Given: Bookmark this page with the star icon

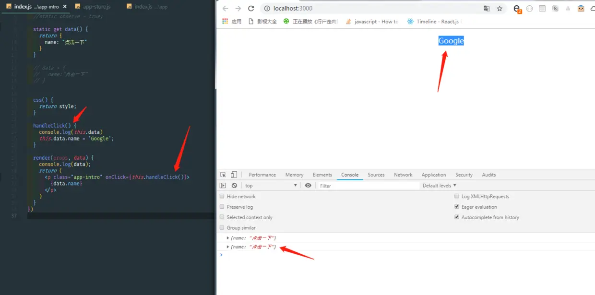Looking at the screenshot, I should point(500,9).
